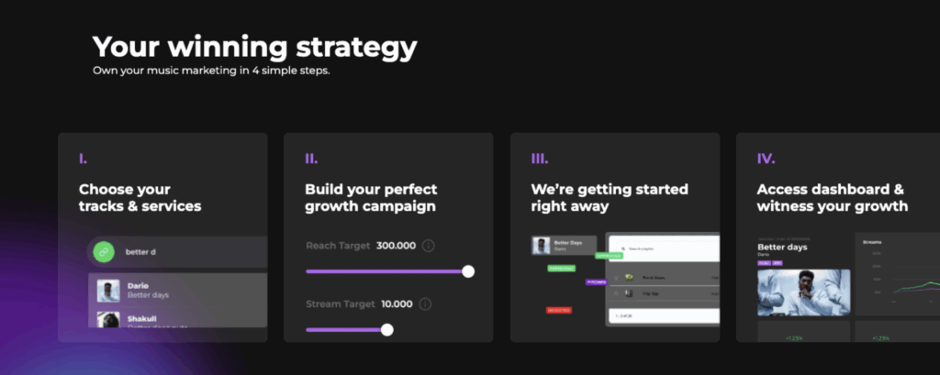The image size is (940, 375).
Task: Click the '+1.23%' stat tile
Action: click(x=898, y=331)
